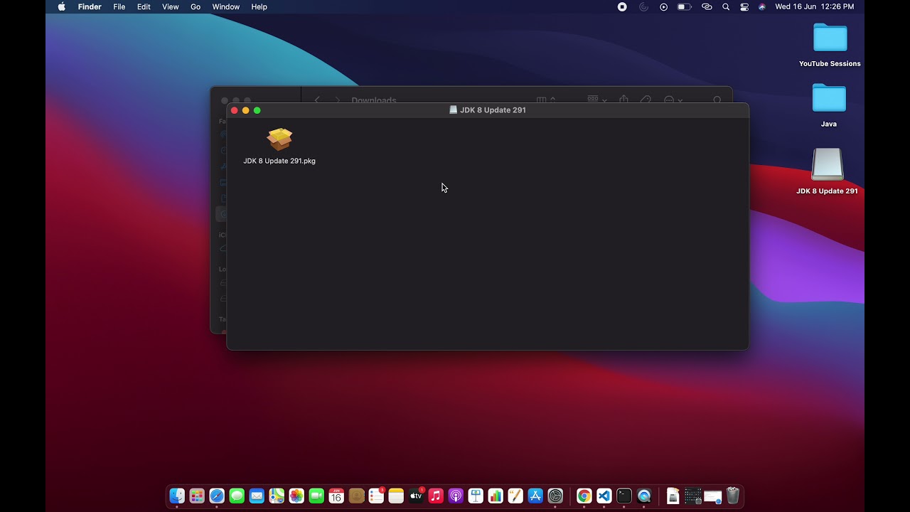Open Keynote from the Dock
Viewport: 910px width, 512px height.
(476, 496)
